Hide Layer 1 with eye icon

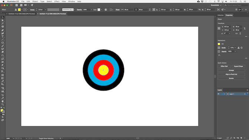tap(219, 94)
